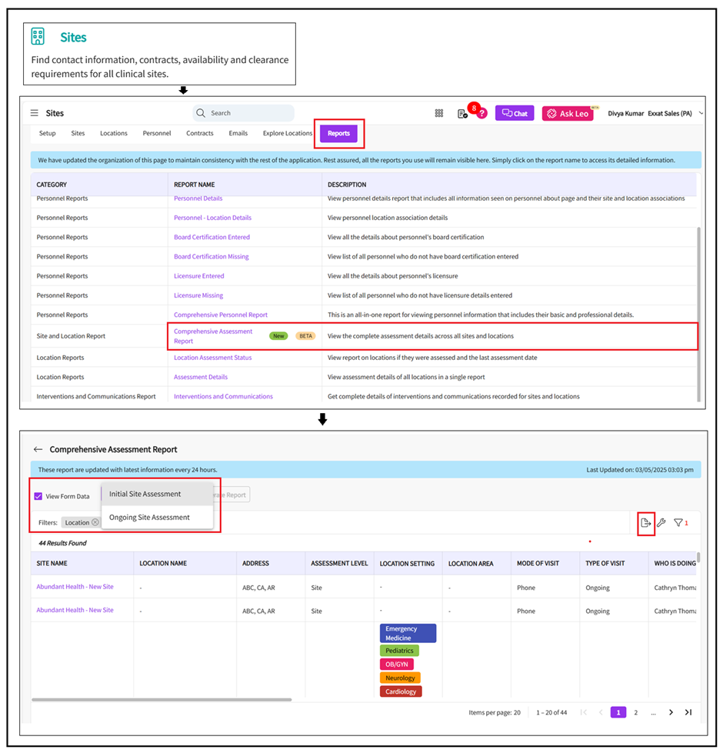Uncheck the View Form Data checkbox
Image resolution: width=723 pixels, height=753 pixels.
(x=38, y=496)
